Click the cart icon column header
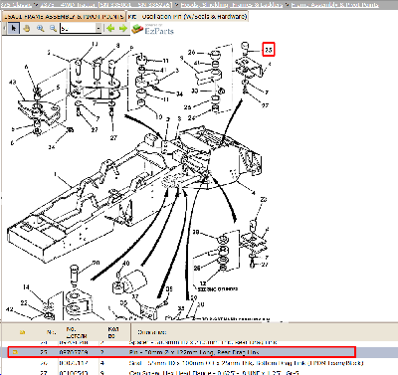Viewport: 398px width, 375px height. 22,332
